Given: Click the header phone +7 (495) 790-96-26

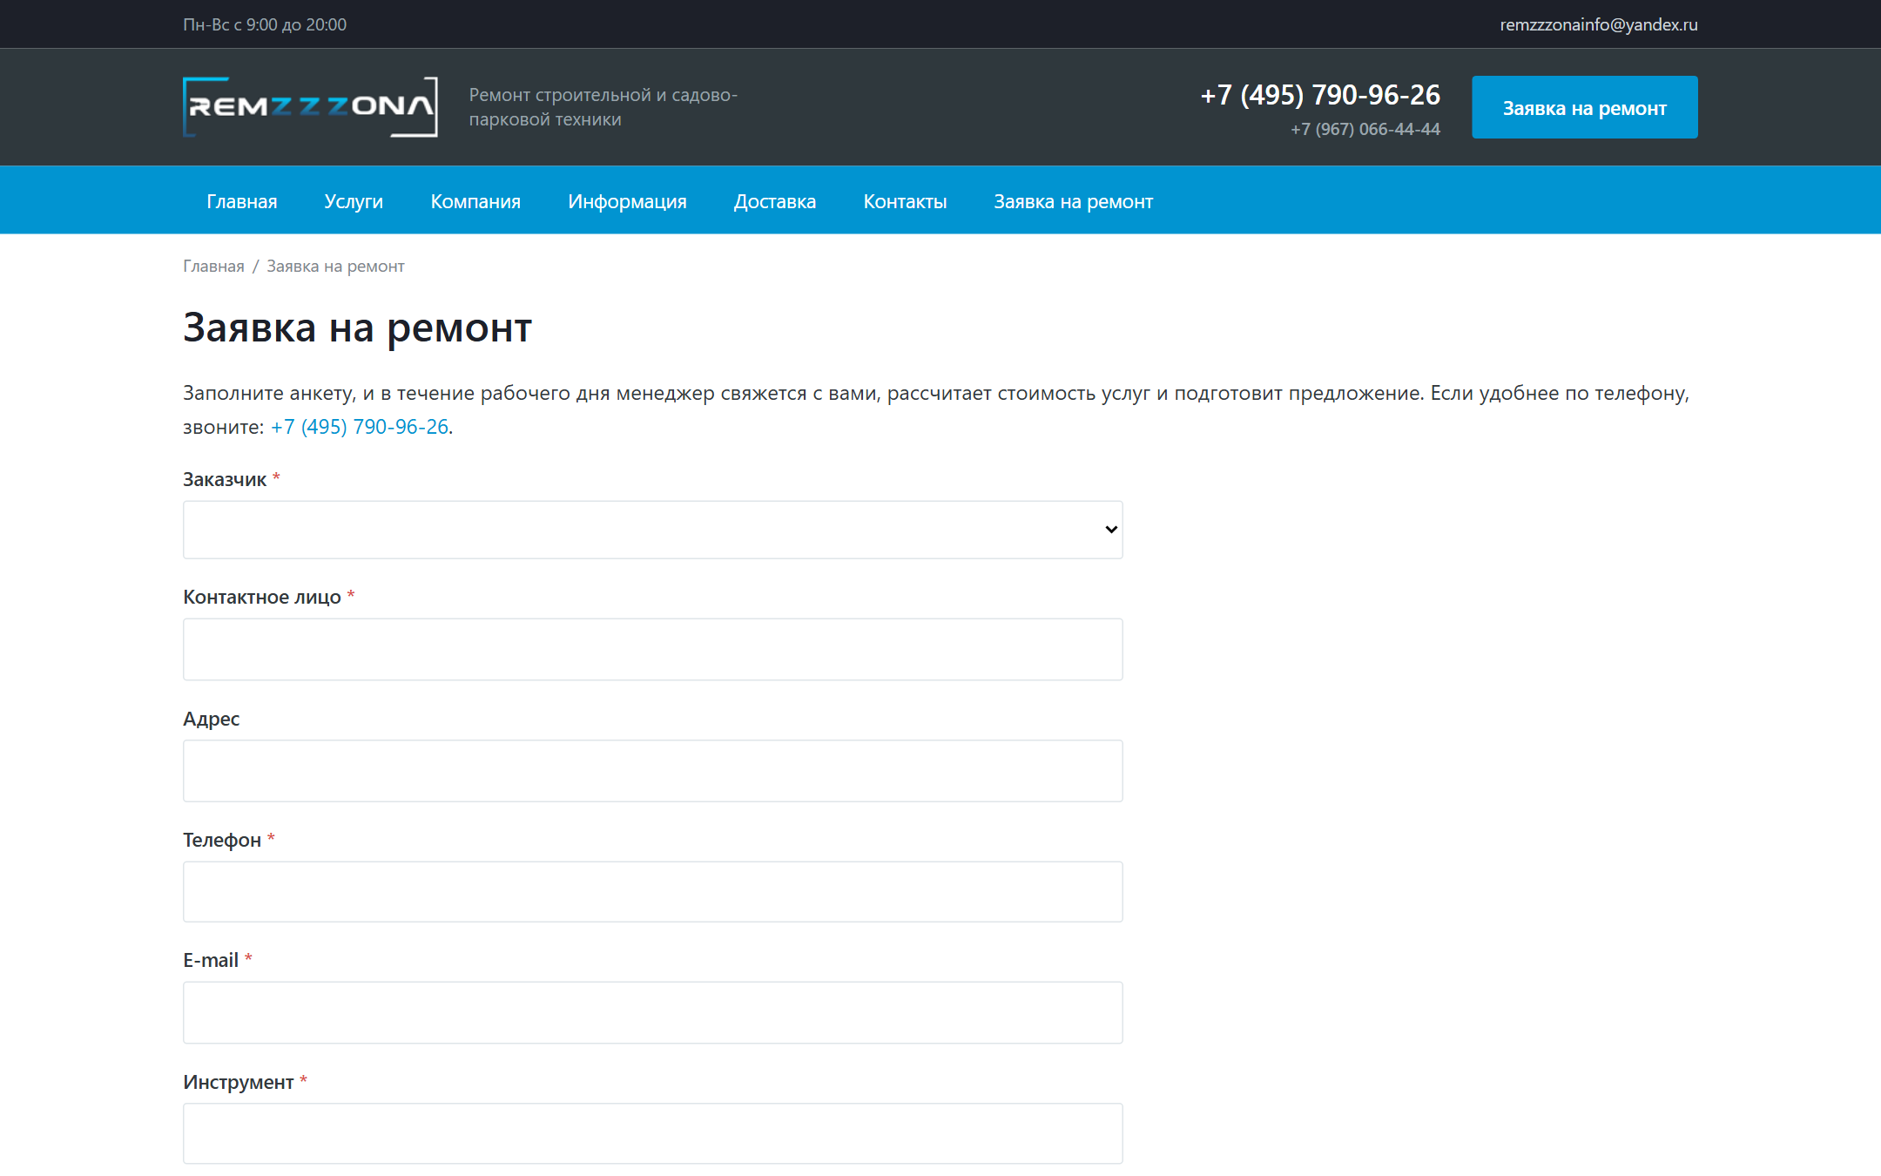Looking at the screenshot, I should click(1320, 95).
